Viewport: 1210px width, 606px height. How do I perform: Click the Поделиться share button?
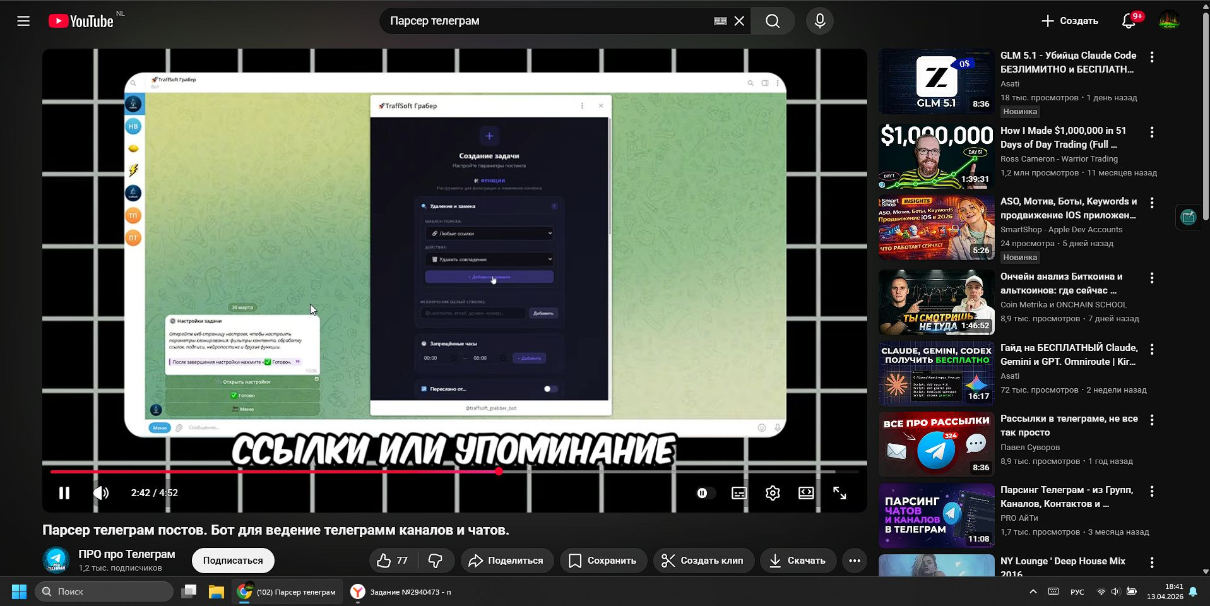pyautogui.click(x=507, y=561)
